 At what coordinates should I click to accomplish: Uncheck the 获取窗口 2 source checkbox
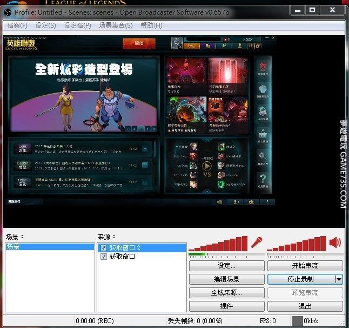click(104, 247)
